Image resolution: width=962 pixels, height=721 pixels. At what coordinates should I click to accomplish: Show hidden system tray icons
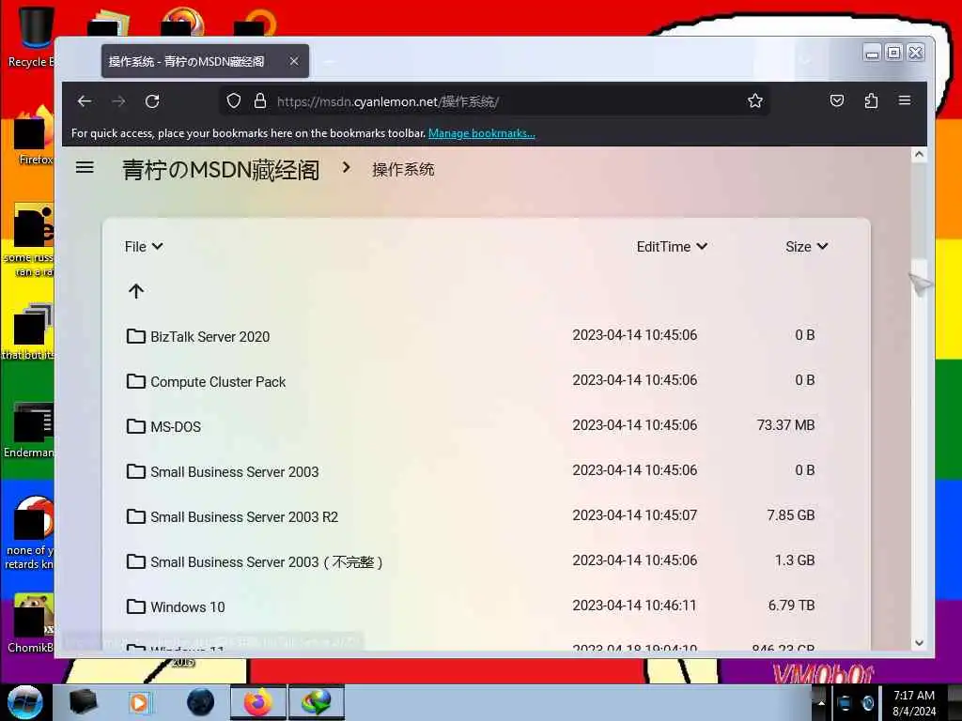821,702
